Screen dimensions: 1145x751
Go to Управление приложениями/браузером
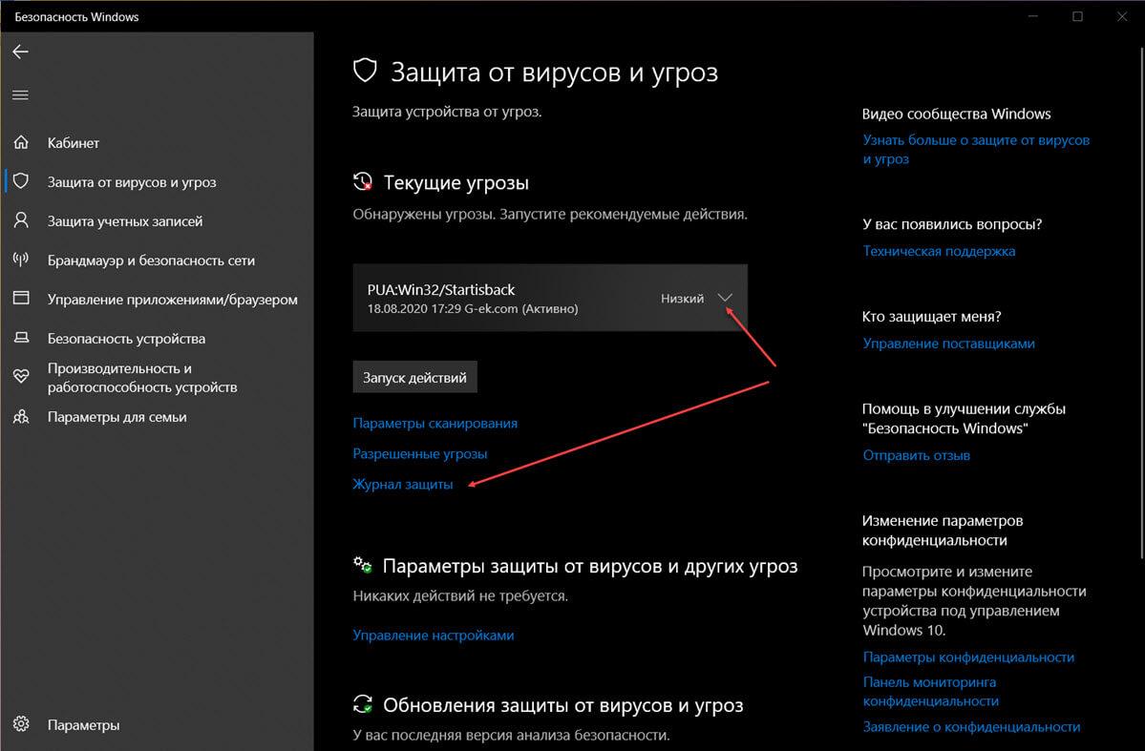tap(172, 300)
